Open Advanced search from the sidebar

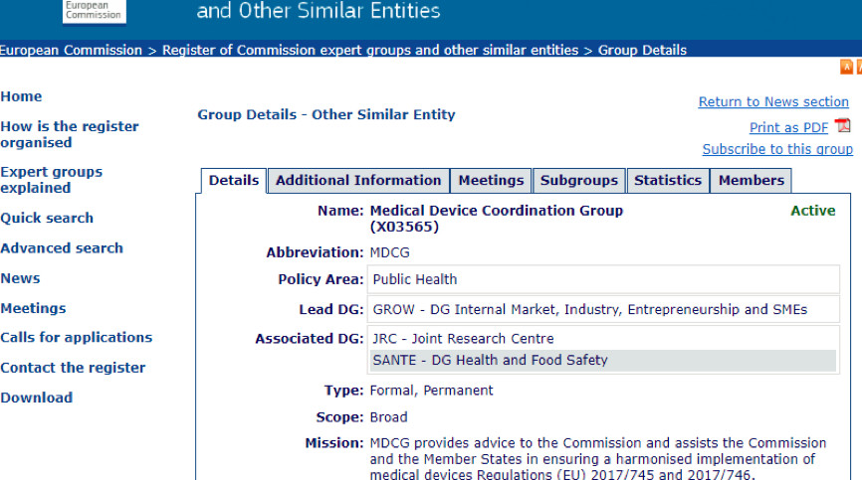tap(62, 248)
